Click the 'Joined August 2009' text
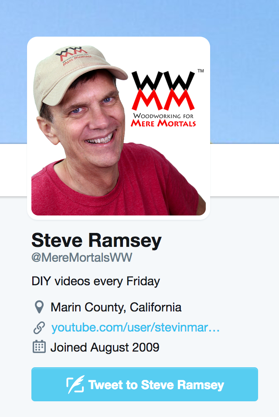 105,347
